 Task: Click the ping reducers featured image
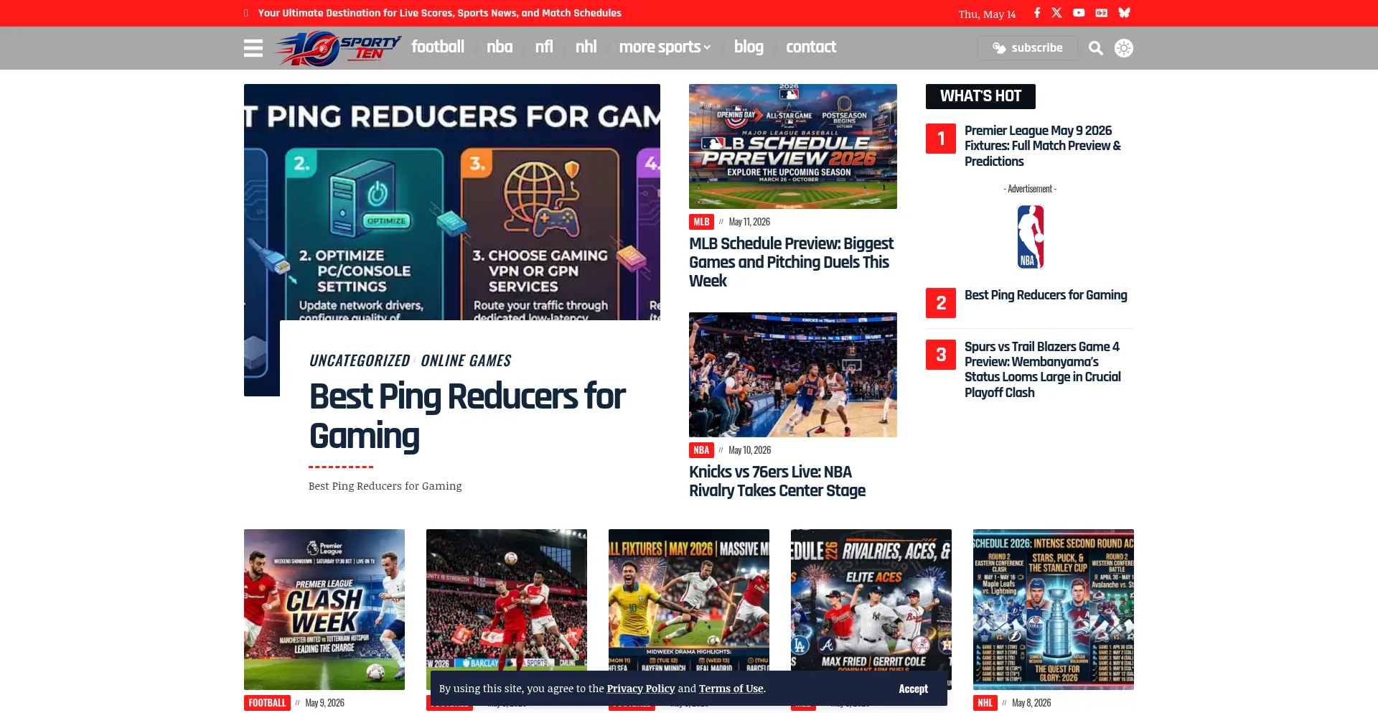click(x=452, y=202)
